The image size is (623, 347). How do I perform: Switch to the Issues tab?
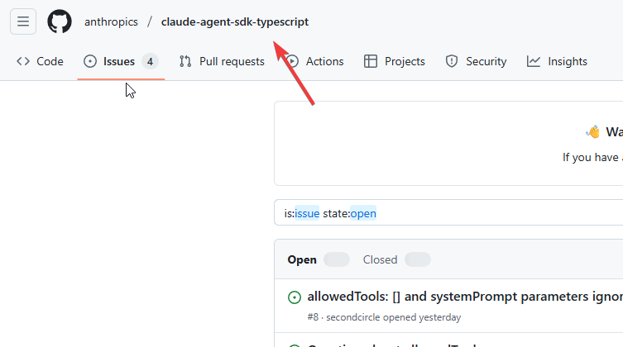(x=118, y=61)
